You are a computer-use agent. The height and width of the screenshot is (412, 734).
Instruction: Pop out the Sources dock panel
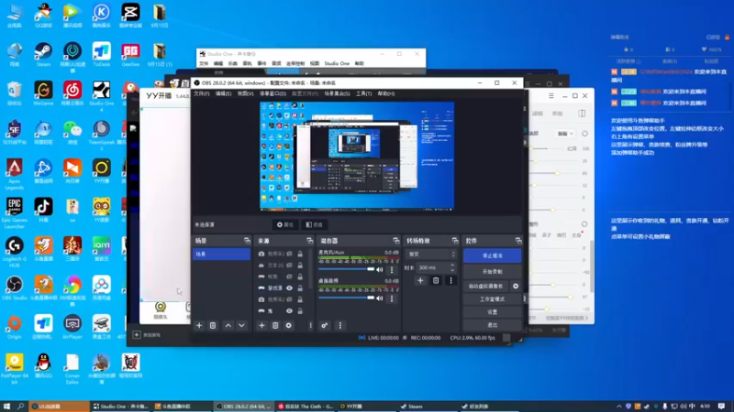[x=309, y=241]
